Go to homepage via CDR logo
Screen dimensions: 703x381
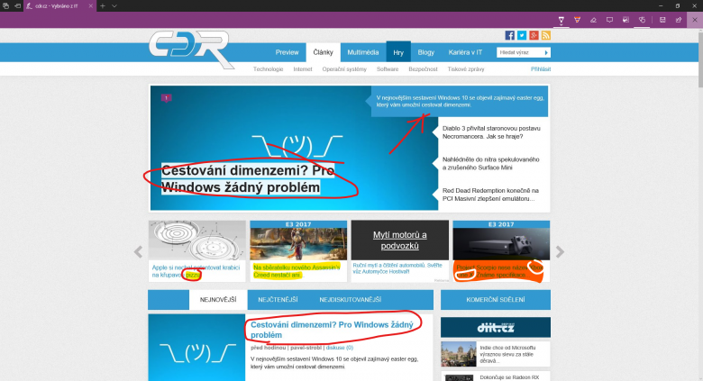[191, 50]
